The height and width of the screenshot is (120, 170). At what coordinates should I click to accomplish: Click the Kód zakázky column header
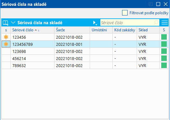(x=125, y=30)
